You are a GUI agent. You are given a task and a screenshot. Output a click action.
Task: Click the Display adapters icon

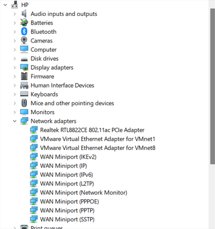pos(24,68)
